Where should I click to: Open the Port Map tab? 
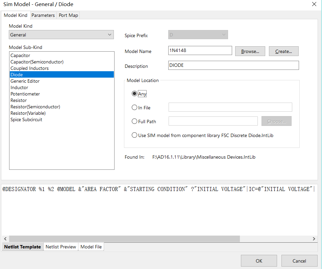(x=68, y=15)
